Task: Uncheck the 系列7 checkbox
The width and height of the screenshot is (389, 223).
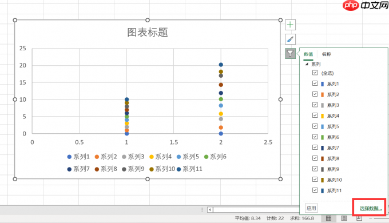Action: 315,148
